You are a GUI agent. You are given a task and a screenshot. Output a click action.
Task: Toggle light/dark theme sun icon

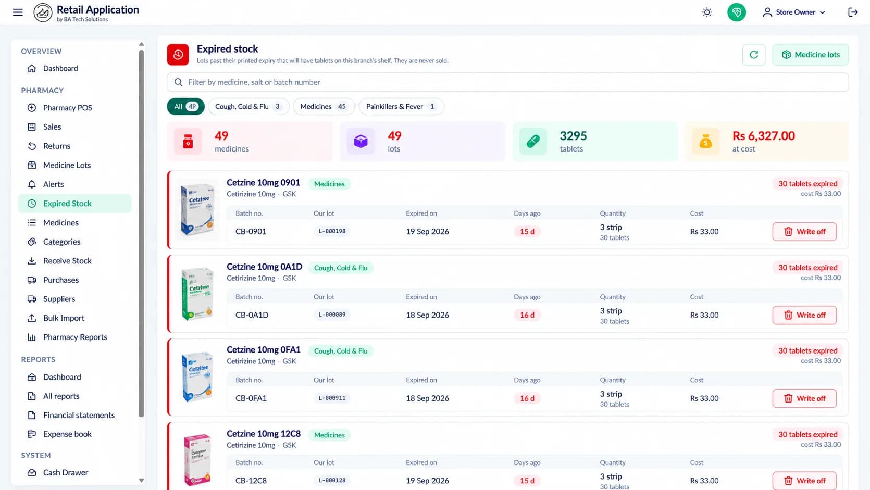(707, 12)
